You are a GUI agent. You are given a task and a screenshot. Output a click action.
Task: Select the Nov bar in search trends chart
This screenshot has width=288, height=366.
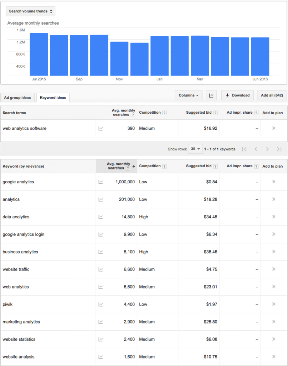119,59
